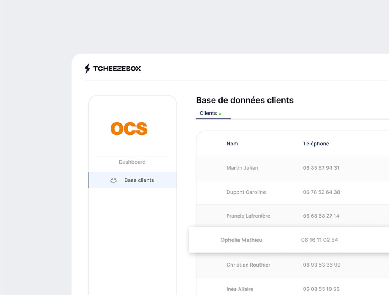Click the people icon beside Base clients
This screenshot has width=389, height=295.
pos(113,180)
